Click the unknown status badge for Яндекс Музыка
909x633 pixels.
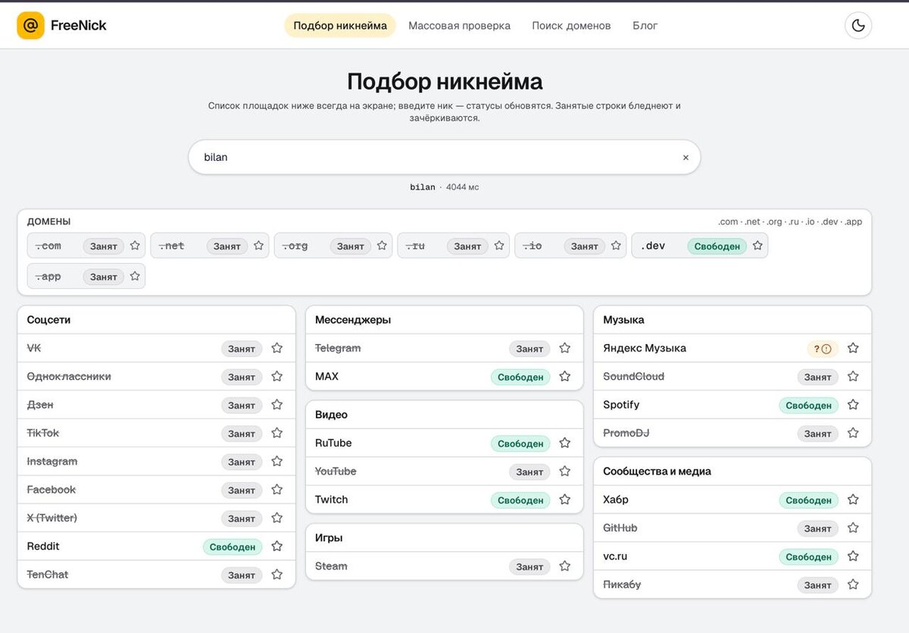823,349
